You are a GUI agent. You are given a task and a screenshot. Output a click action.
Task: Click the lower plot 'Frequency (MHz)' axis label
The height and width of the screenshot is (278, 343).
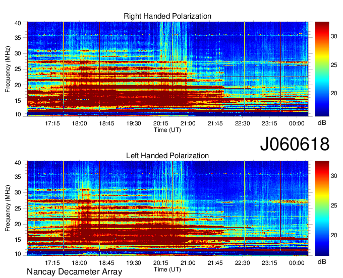pyautogui.click(x=8, y=208)
